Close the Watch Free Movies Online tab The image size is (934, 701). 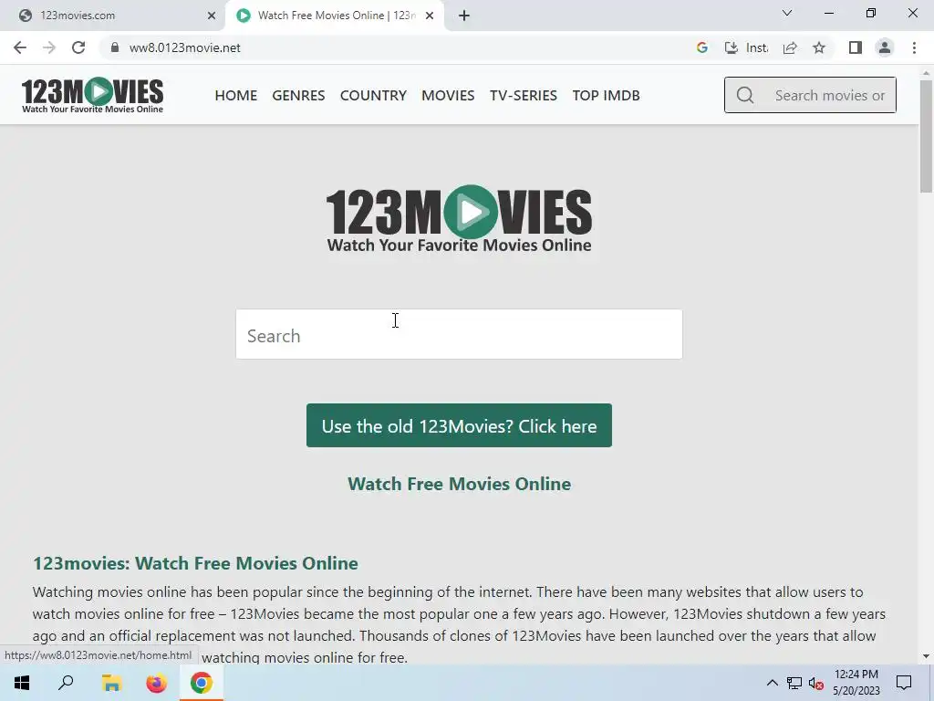(430, 16)
